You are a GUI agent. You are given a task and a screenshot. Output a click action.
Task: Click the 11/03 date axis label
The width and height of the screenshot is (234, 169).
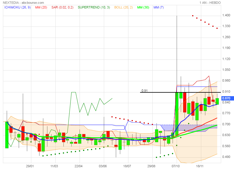[x=54, y=166]
